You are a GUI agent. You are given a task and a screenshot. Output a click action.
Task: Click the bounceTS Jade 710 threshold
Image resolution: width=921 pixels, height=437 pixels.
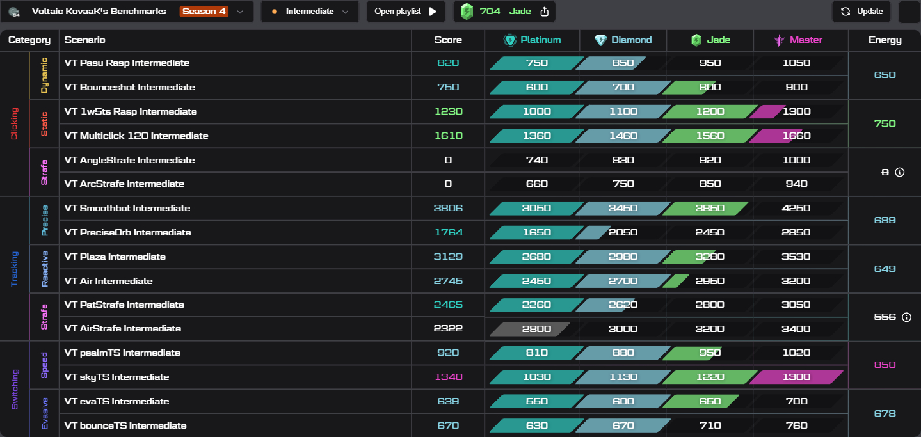710,426
